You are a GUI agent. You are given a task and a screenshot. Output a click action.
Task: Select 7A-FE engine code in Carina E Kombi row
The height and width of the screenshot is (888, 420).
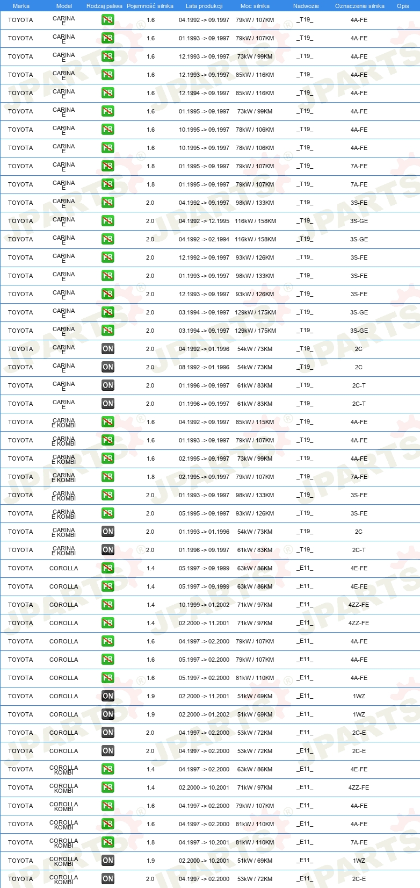coord(359,477)
